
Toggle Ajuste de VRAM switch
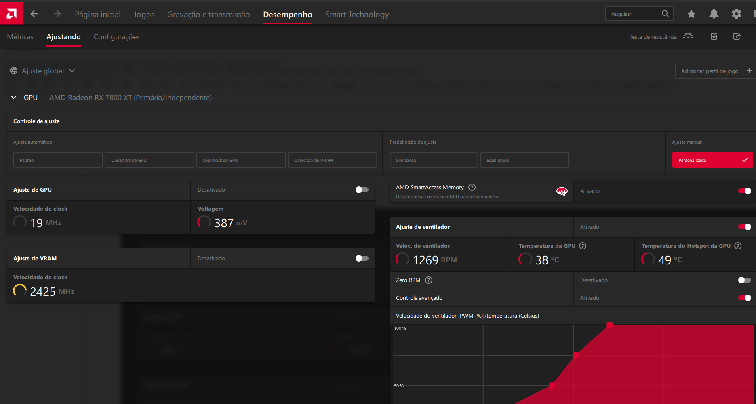(x=362, y=258)
